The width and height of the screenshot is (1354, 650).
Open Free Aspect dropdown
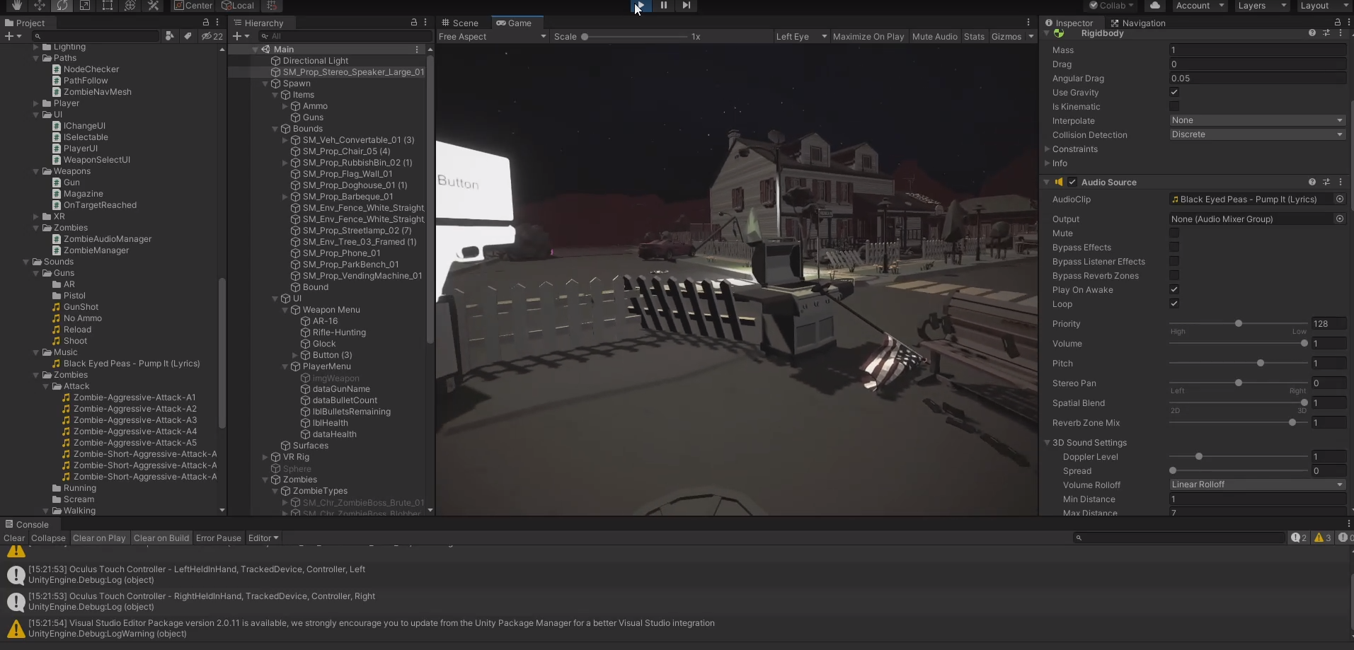pyautogui.click(x=492, y=37)
